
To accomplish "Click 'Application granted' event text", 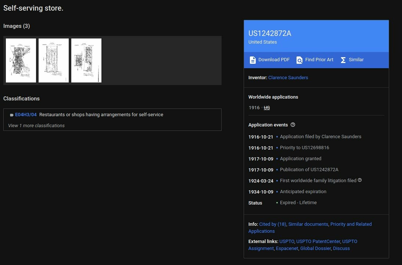I will click(x=301, y=159).
